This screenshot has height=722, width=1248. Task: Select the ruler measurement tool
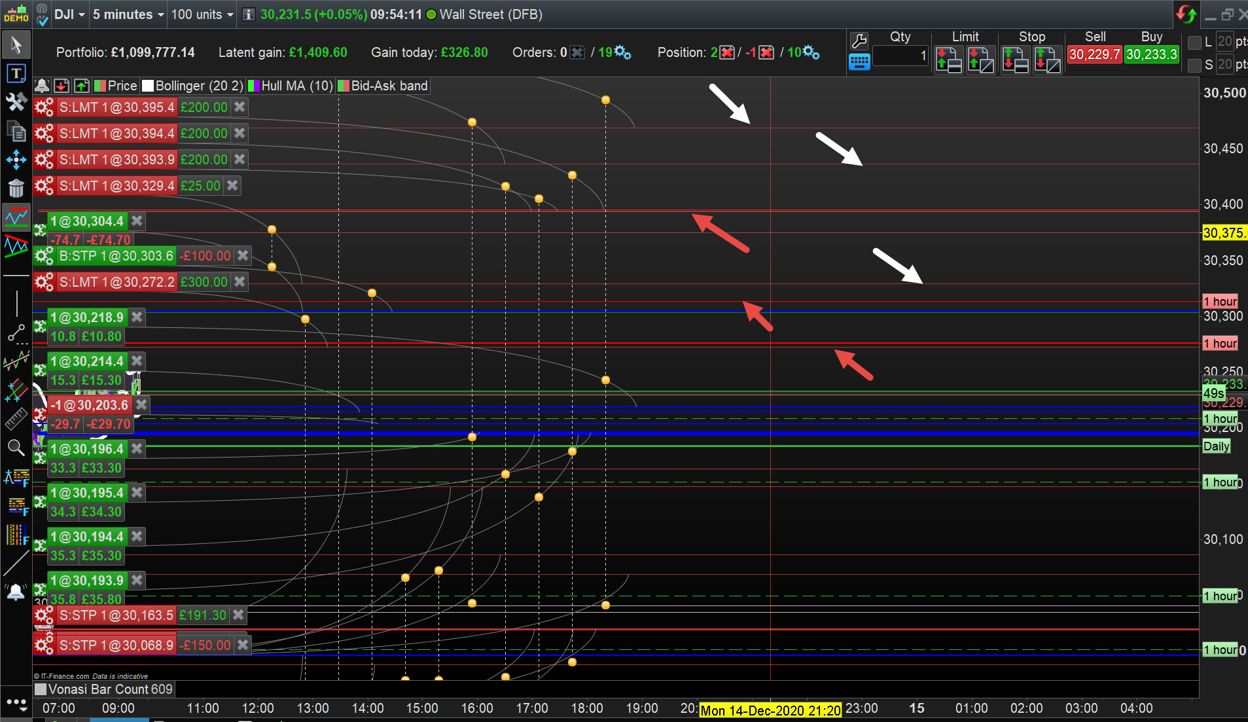tap(16, 419)
